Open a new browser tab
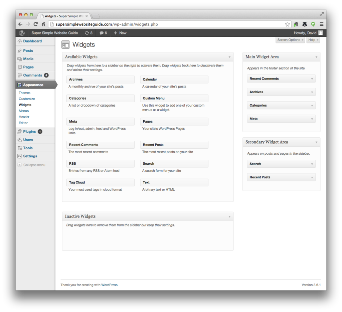The width and height of the screenshot is (342, 312). (x=96, y=16)
